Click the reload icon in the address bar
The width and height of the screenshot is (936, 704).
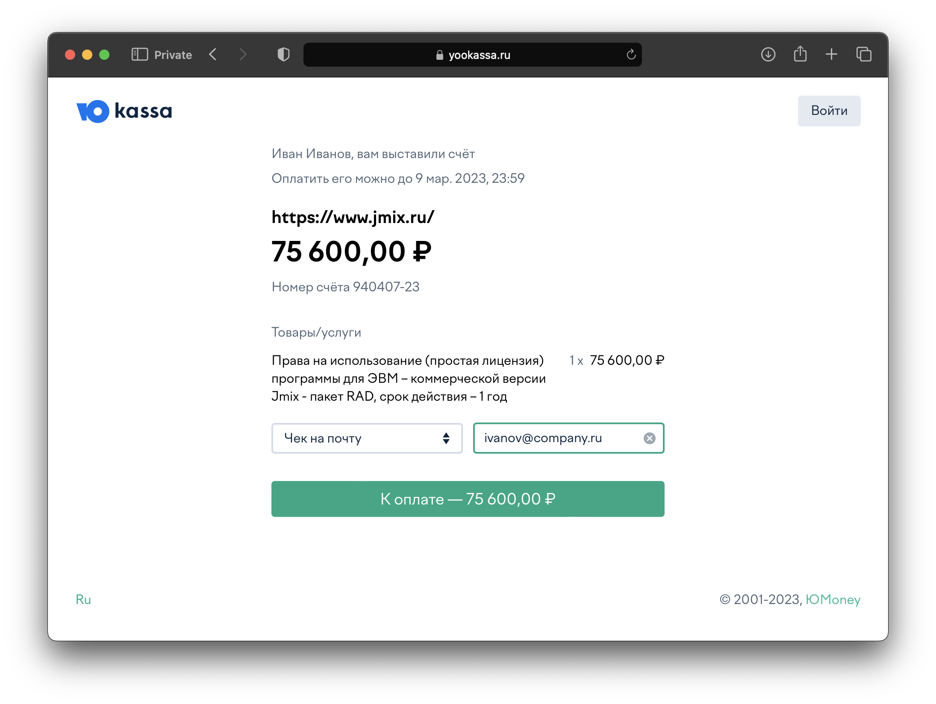631,55
